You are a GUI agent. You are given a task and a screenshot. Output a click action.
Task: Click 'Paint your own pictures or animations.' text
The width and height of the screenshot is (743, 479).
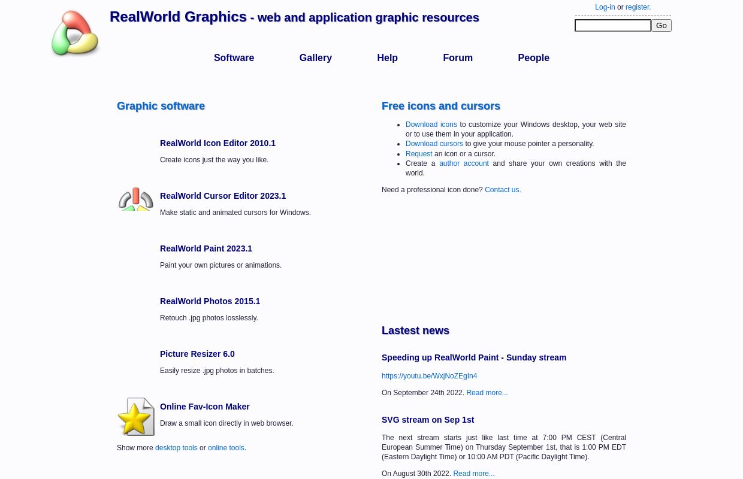(x=221, y=265)
